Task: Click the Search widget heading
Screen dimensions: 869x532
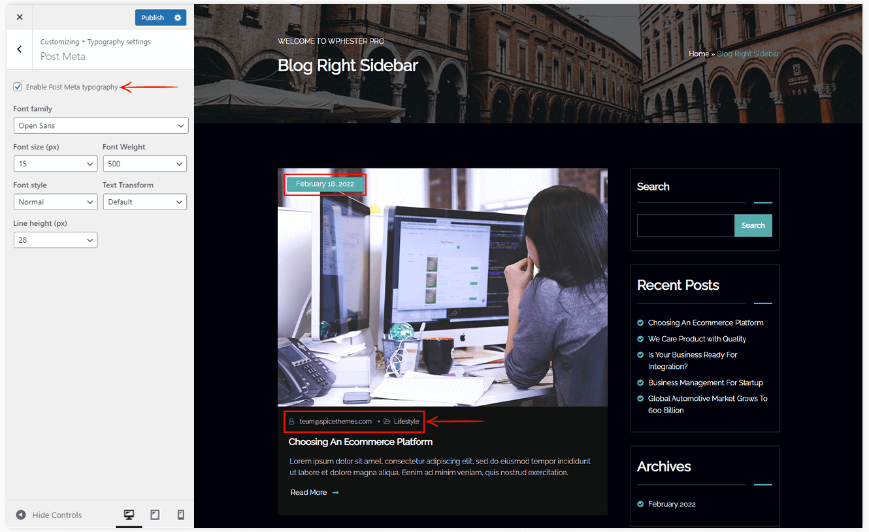Action: pos(653,187)
